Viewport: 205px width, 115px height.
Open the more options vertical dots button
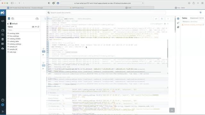pyautogui.click(x=168, y=19)
